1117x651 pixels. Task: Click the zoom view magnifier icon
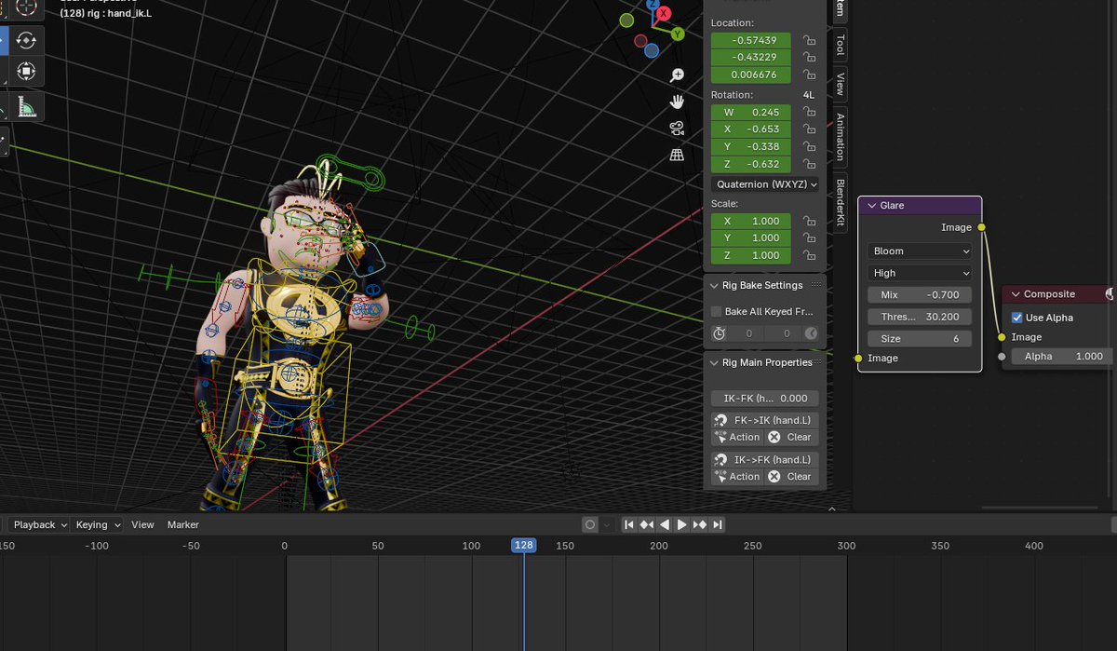(x=677, y=76)
